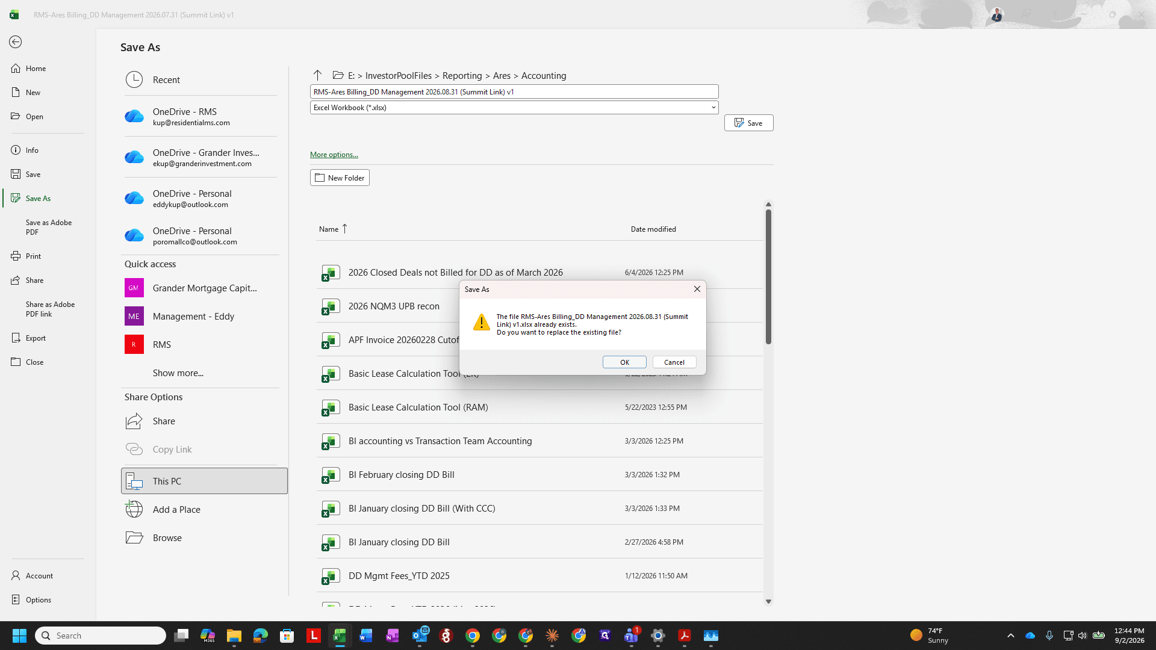The width and height of the screenshot is (1156, 650).
Task: Open the Export backstage tab
Action: (x=48, y=338)
